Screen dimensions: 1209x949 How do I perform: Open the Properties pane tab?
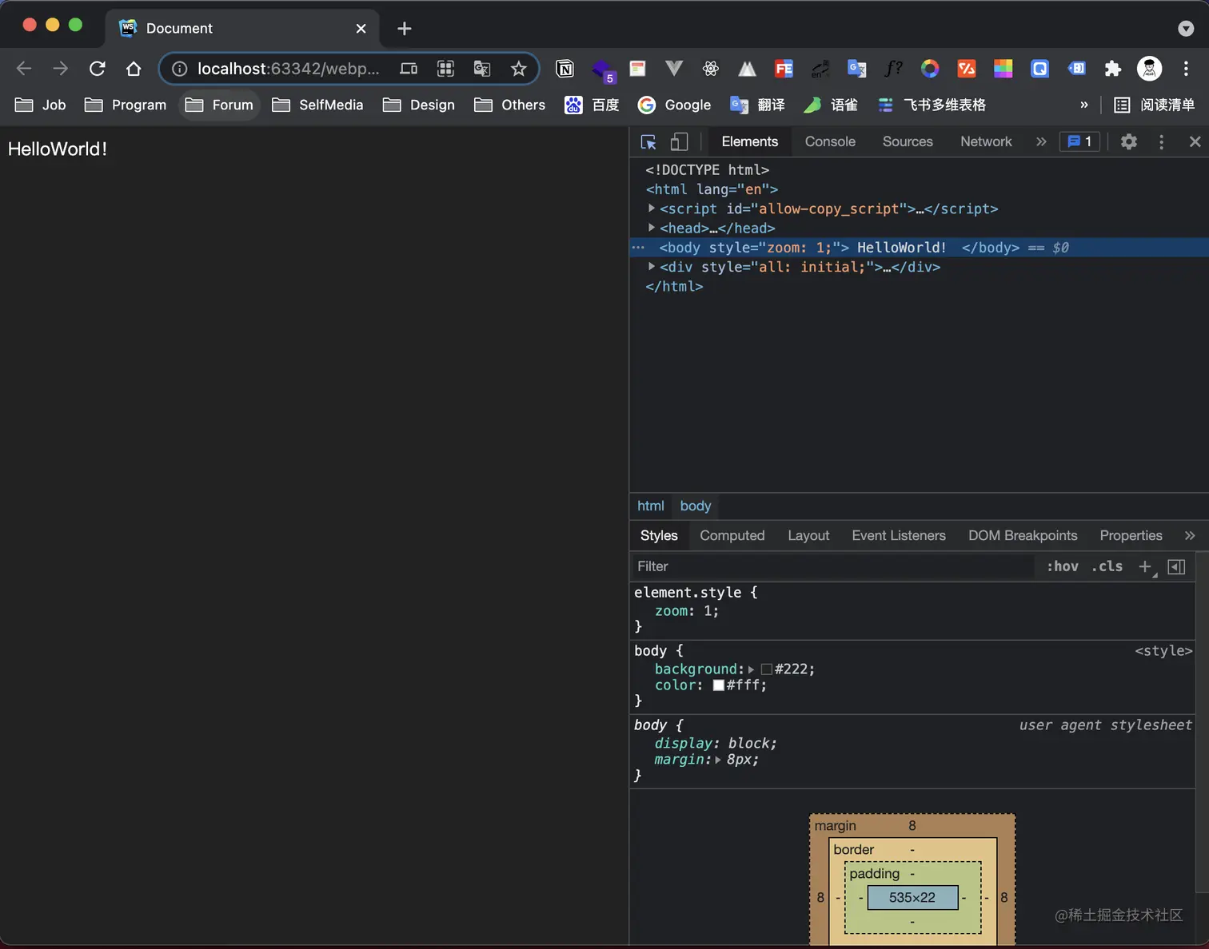pos(1131,535)
